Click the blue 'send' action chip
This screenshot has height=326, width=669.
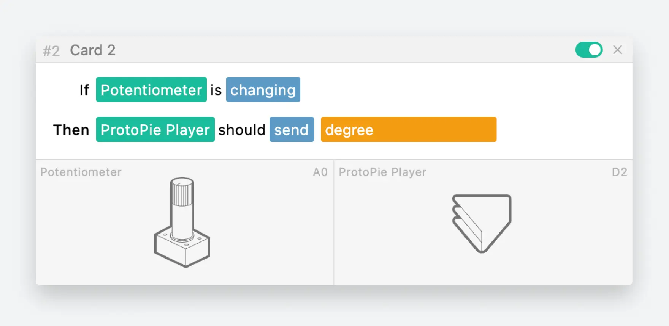tap(292, 129)
